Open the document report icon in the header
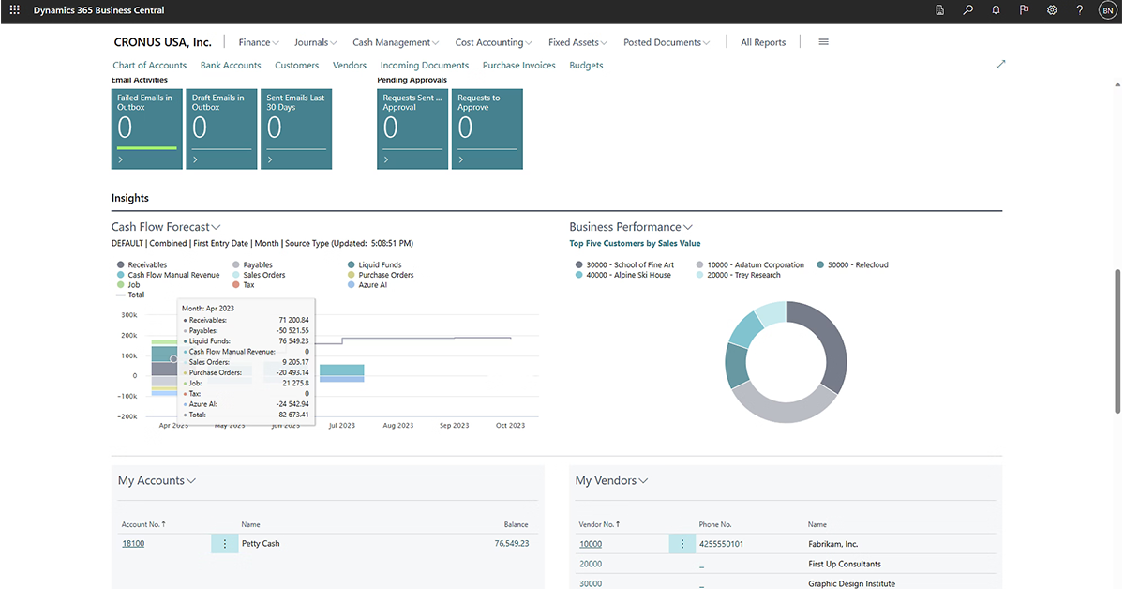 940,10
